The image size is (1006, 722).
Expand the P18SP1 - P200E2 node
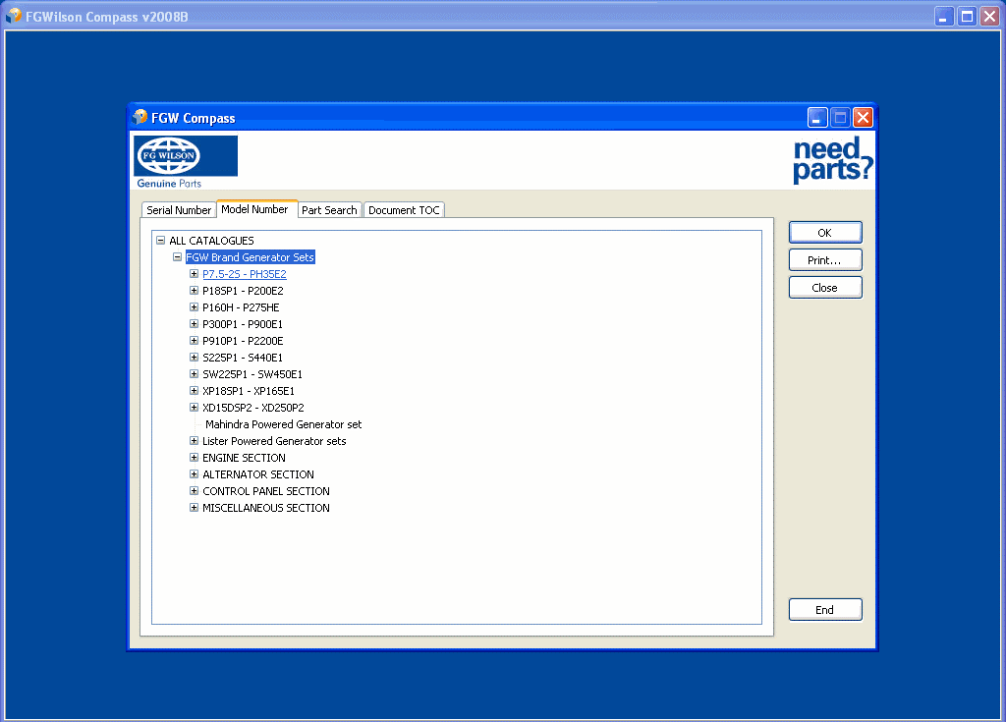(194, 291)
